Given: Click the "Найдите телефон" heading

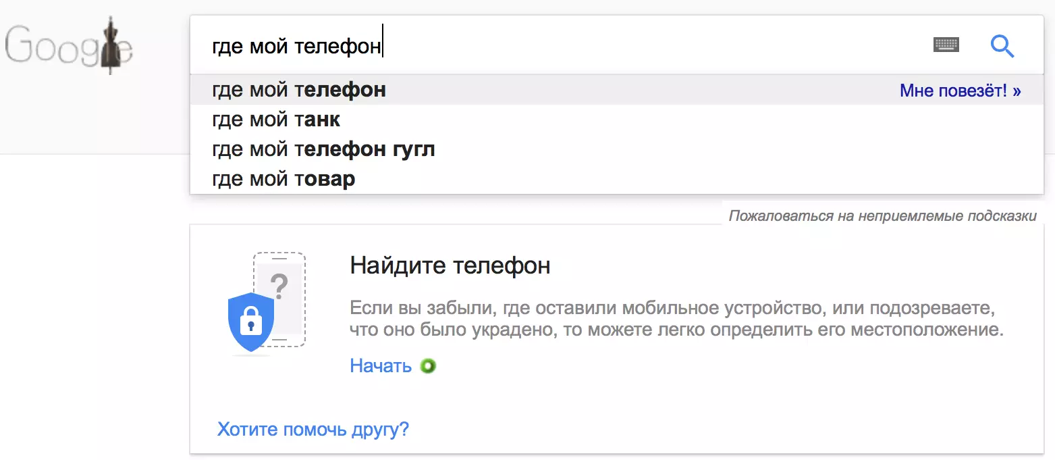Looking at the screenshot, I should 450,265.
